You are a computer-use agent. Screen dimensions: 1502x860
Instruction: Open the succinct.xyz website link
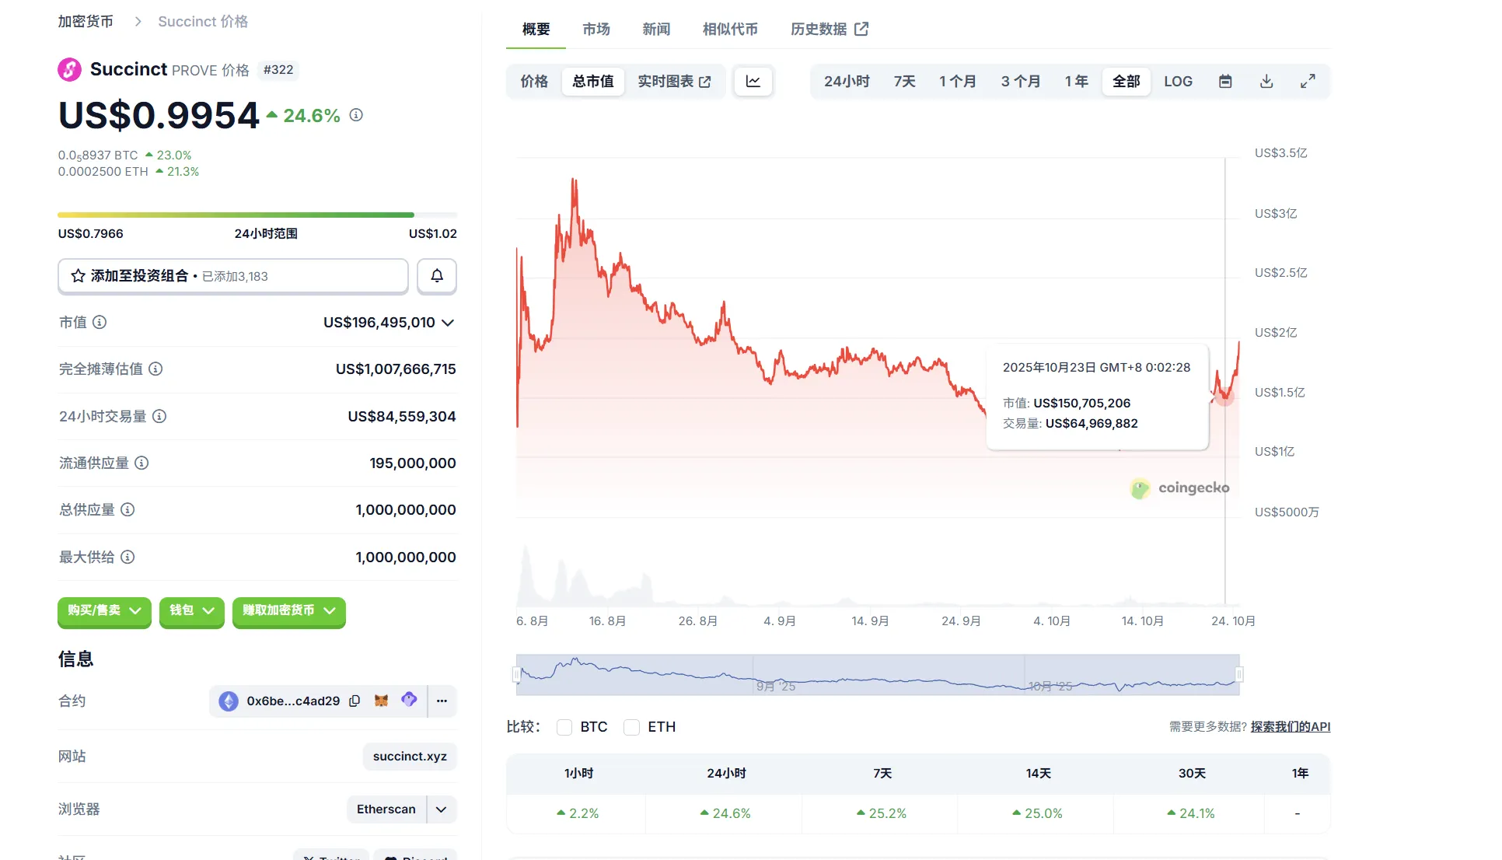click(x=410, y=756)
